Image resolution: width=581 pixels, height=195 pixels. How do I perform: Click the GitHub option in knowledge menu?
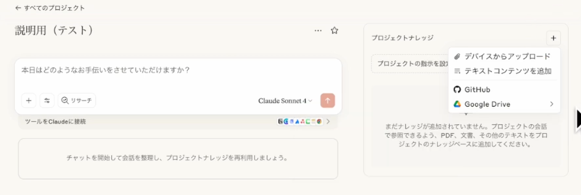[x=477, y=90]
